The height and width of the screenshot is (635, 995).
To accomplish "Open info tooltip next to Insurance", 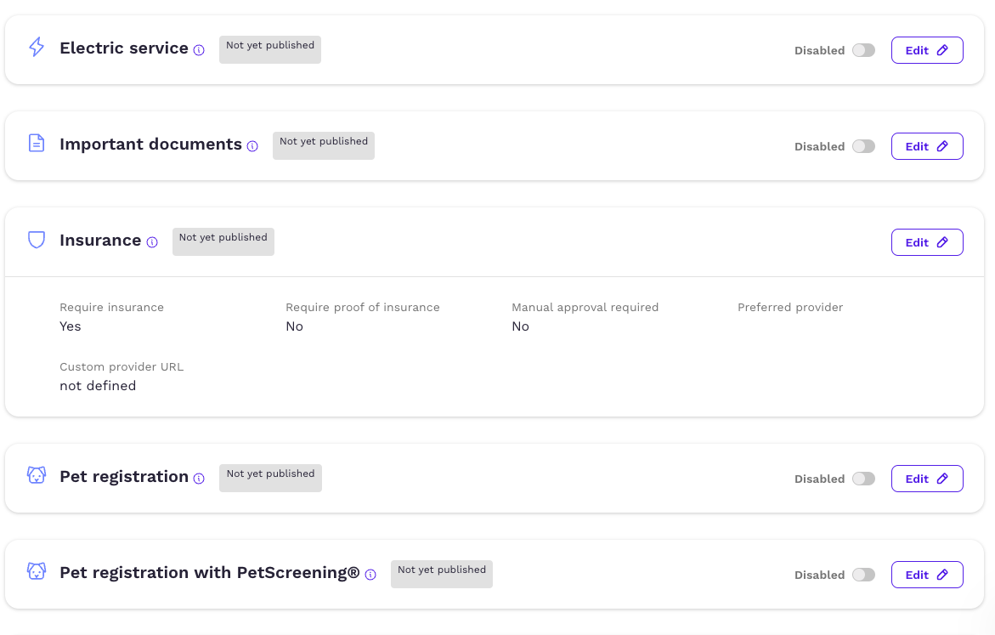I will (x=152, y=242).
